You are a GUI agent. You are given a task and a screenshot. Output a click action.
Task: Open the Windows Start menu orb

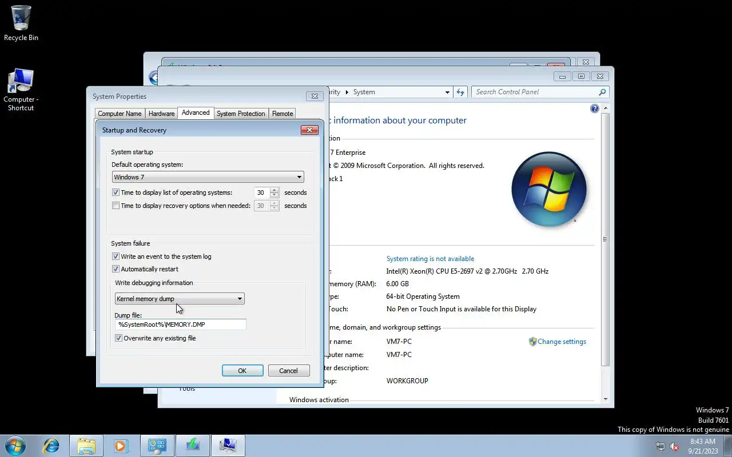point(15,445)
